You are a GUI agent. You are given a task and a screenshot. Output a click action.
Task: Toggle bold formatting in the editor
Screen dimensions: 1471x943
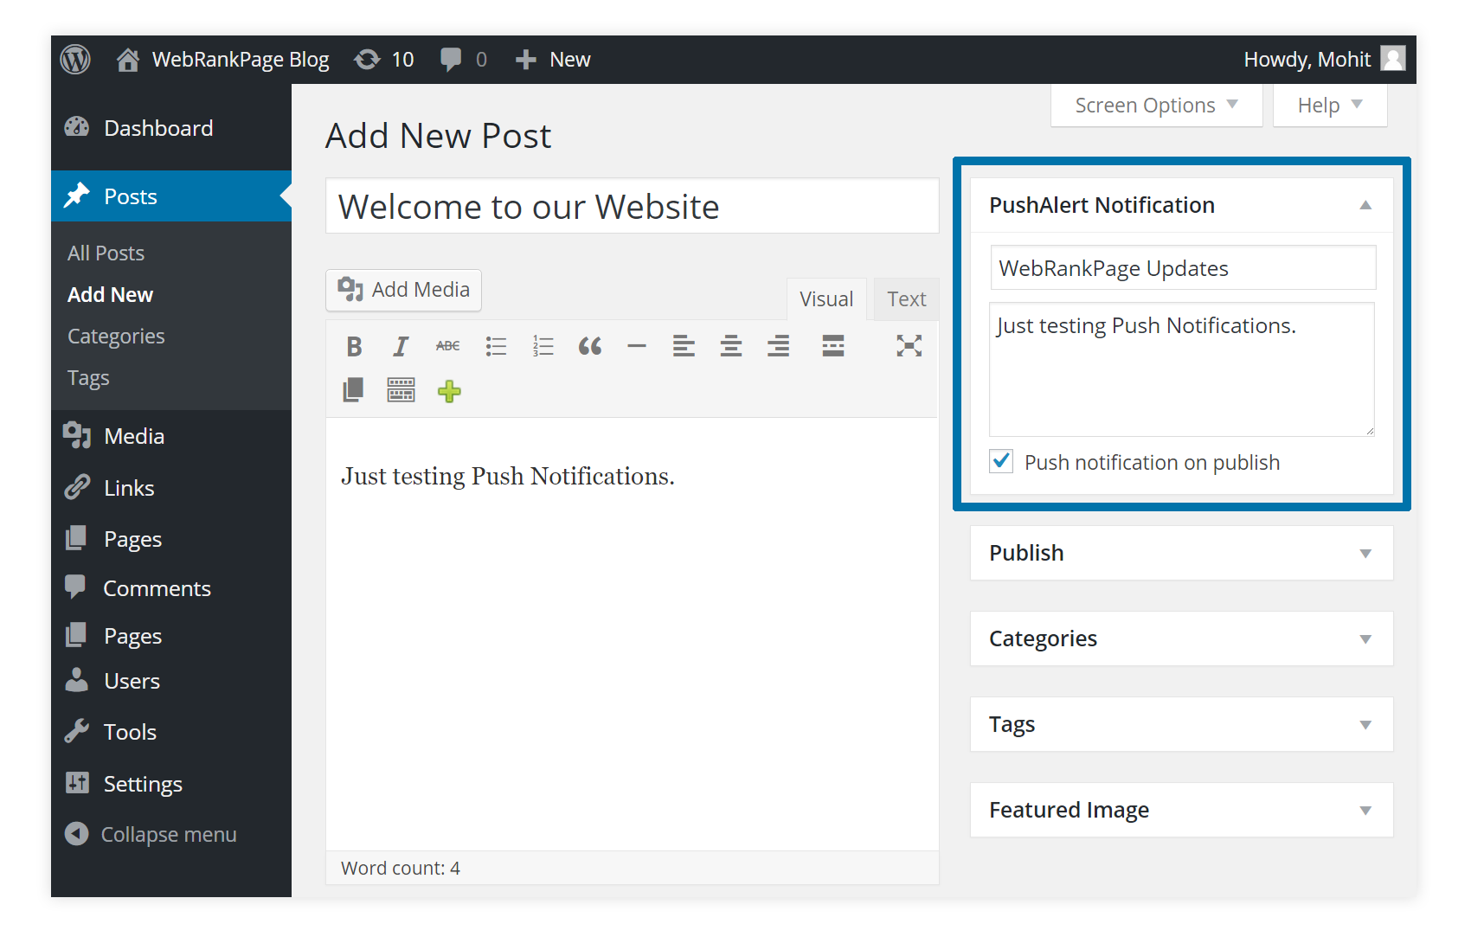point(354,345)
